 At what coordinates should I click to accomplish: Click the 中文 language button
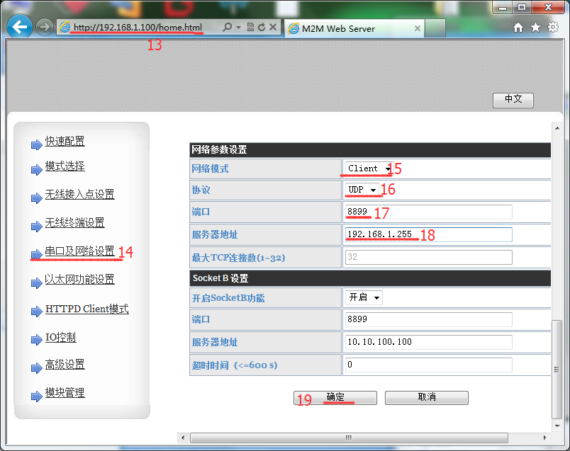513,100
